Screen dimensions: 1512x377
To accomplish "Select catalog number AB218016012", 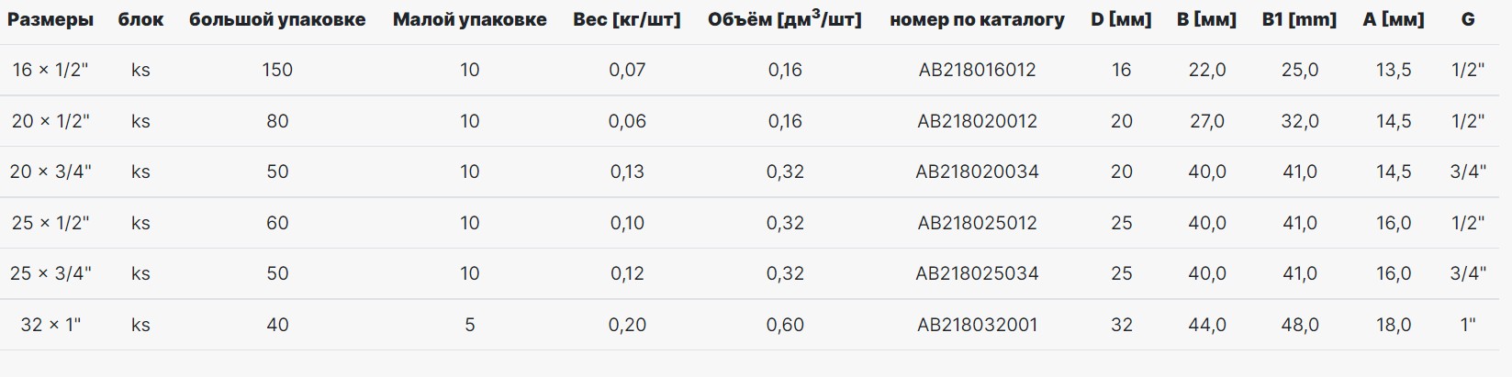I will tap(977, 70).
